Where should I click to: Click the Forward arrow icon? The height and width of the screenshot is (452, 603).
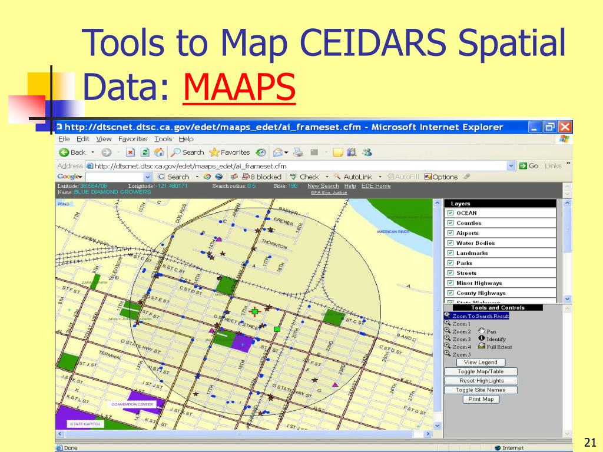(106, 152)
